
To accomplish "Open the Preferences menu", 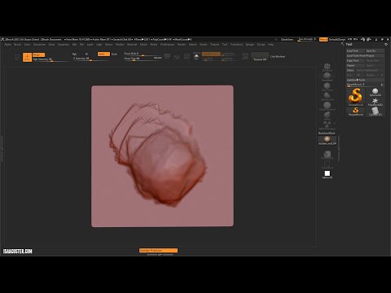I will pos(168,45).
